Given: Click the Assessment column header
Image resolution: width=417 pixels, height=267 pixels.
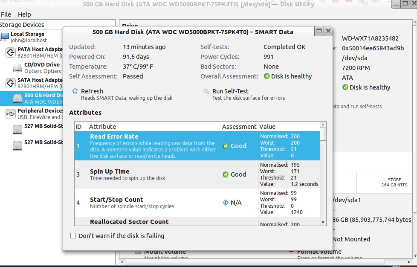Looking at the screenshot, I should (239, 126).
